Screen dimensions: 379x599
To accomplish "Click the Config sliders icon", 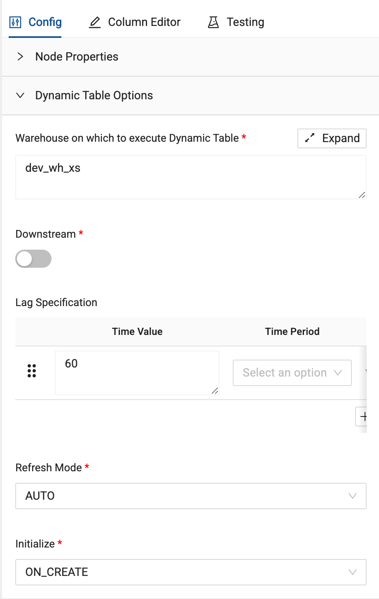I will click(15, 22).
